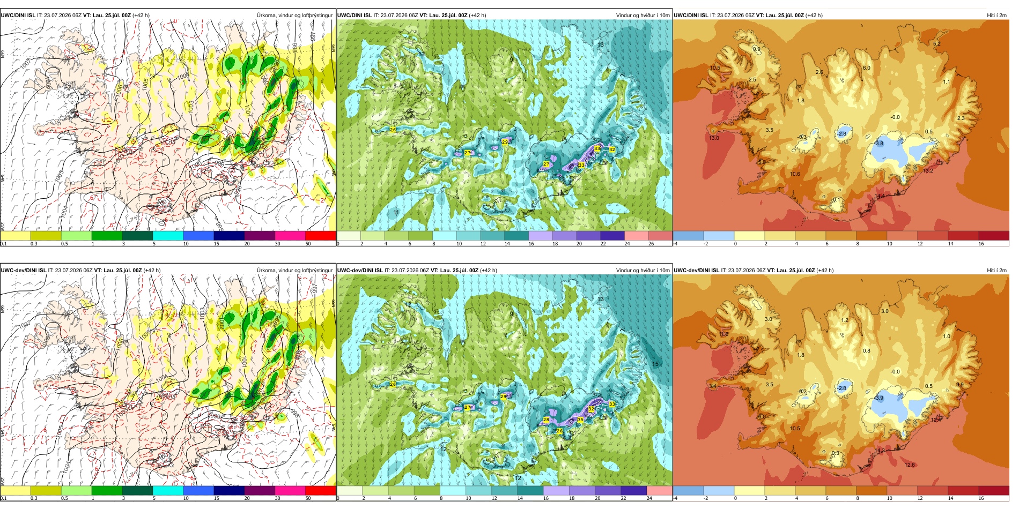This screenshot has height=509, width=1019.
Task: Click the -3.8 glacier temperature on UWC map
Action: 878,144
